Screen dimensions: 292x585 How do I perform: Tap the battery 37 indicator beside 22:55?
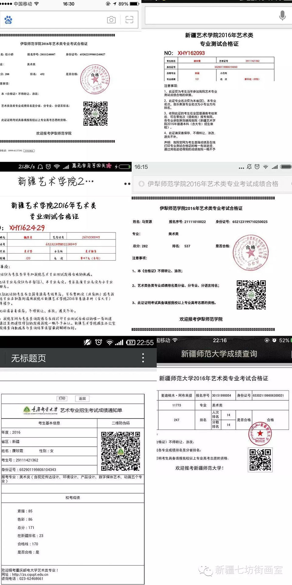point(131,342)
